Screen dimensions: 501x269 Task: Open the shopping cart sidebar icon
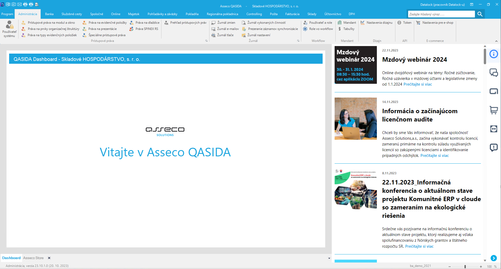tap(494, 110)
